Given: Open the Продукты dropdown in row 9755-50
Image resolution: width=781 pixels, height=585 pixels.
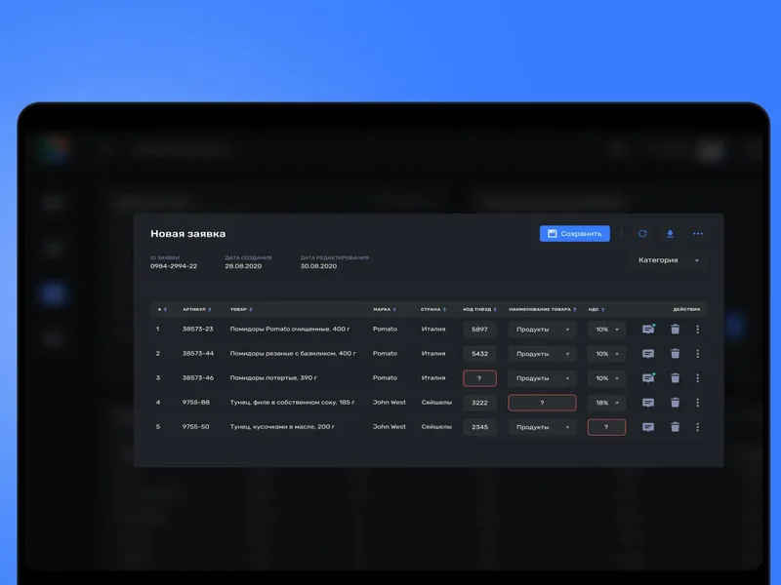Looking at the screenshot, I should (x=542, y=427).
